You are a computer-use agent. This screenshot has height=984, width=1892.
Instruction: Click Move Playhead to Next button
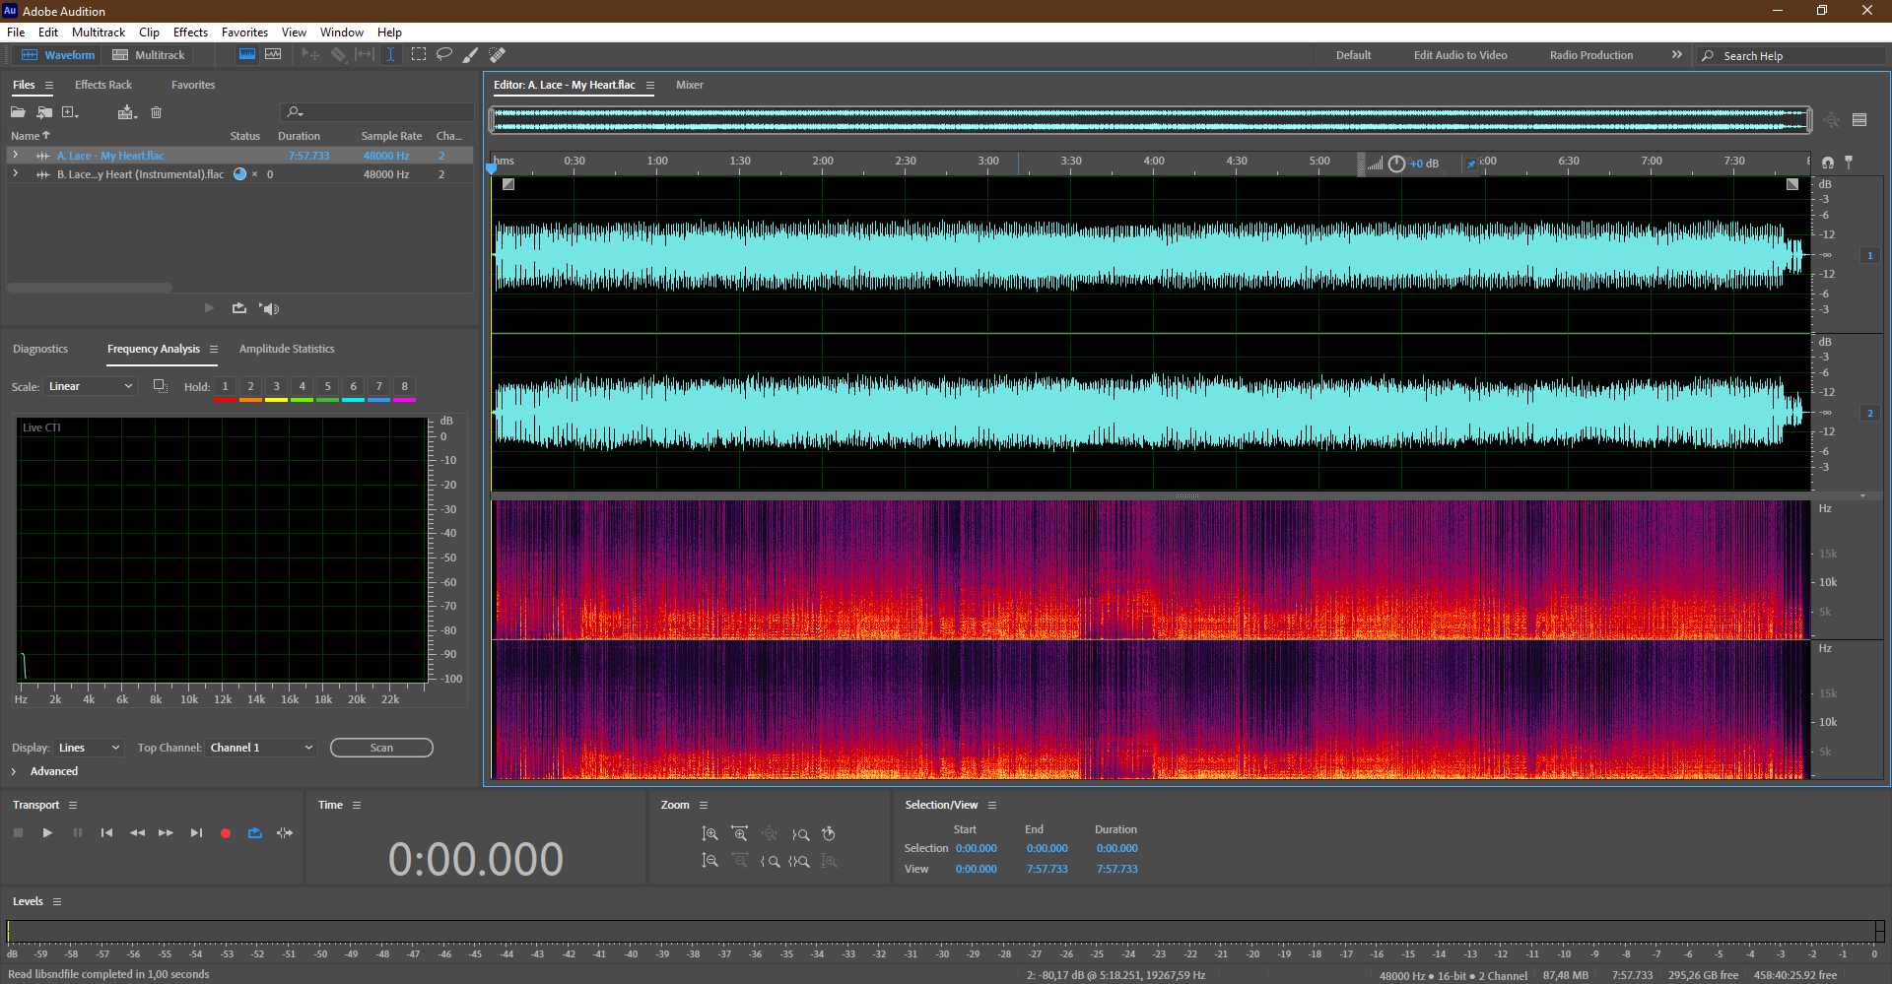(x=196, y=833)
